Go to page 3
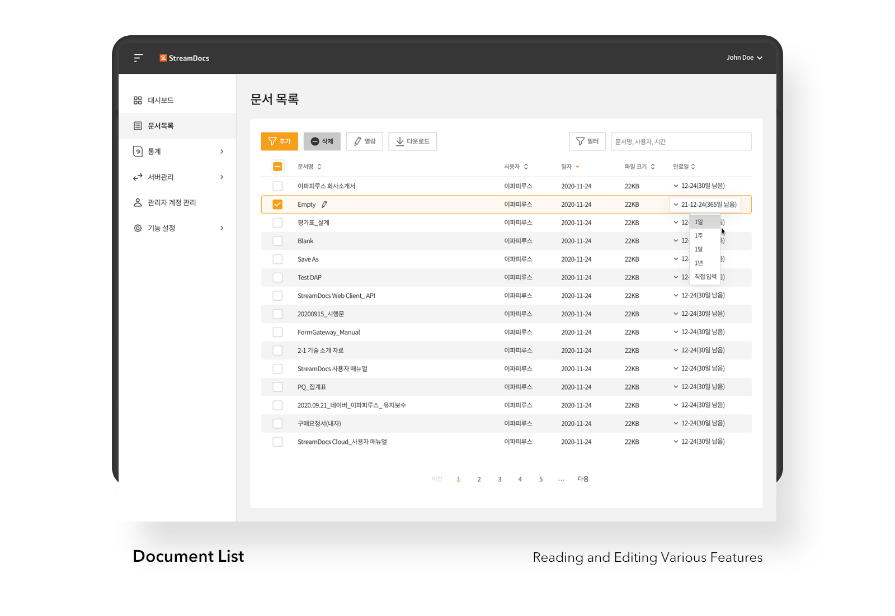The height and width of the screenshot is (616, 895). coord(500,480)
